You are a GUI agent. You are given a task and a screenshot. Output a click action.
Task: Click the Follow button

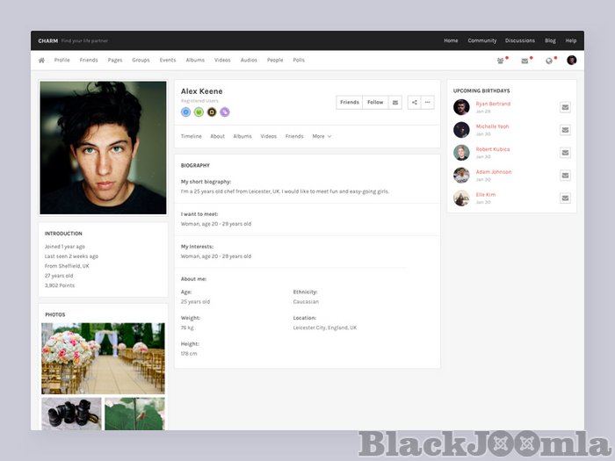point(375,103)
